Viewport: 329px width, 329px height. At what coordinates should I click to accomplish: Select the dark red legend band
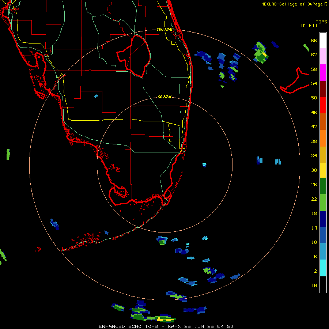pyautogui.click(x=323, y=89)
